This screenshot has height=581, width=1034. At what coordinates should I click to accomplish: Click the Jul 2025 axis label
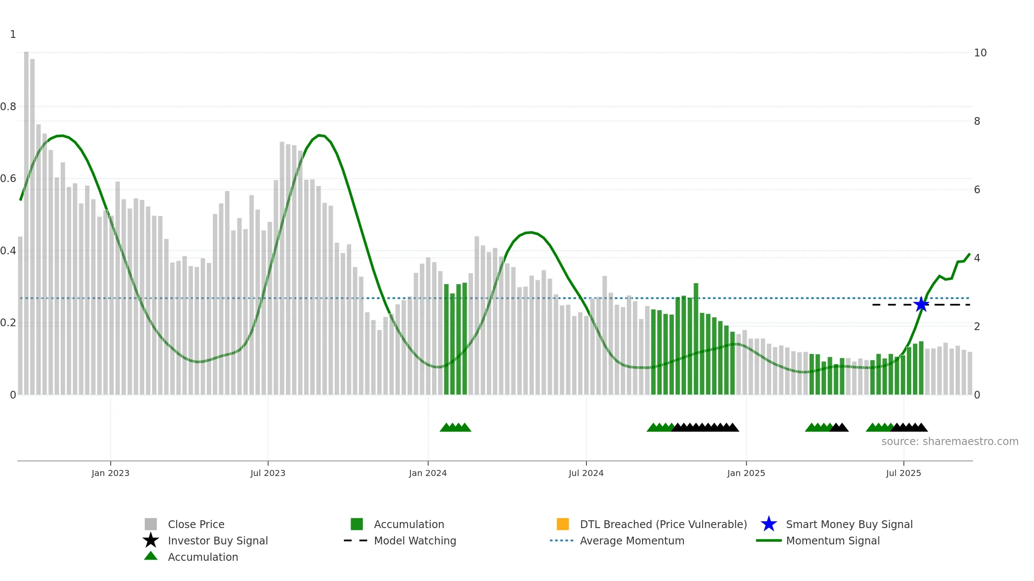903,473
